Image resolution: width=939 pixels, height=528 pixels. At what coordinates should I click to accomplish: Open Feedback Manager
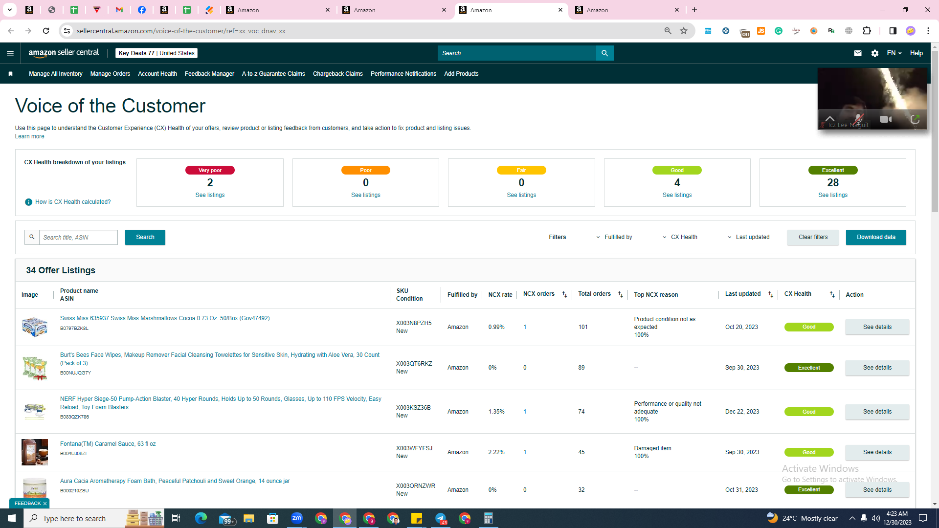[209, 74]
